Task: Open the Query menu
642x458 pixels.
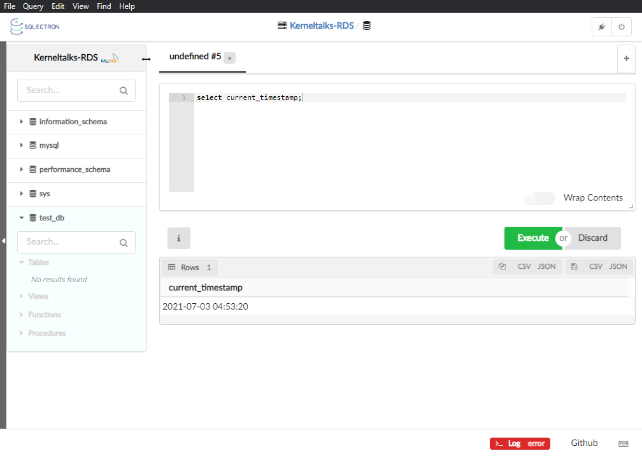Action: coord(32,6)
